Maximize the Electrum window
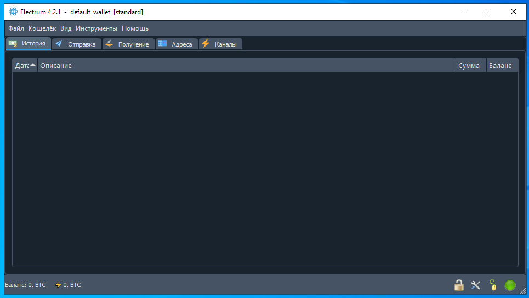This screenshot has height=298, width=529. [488, 12]
